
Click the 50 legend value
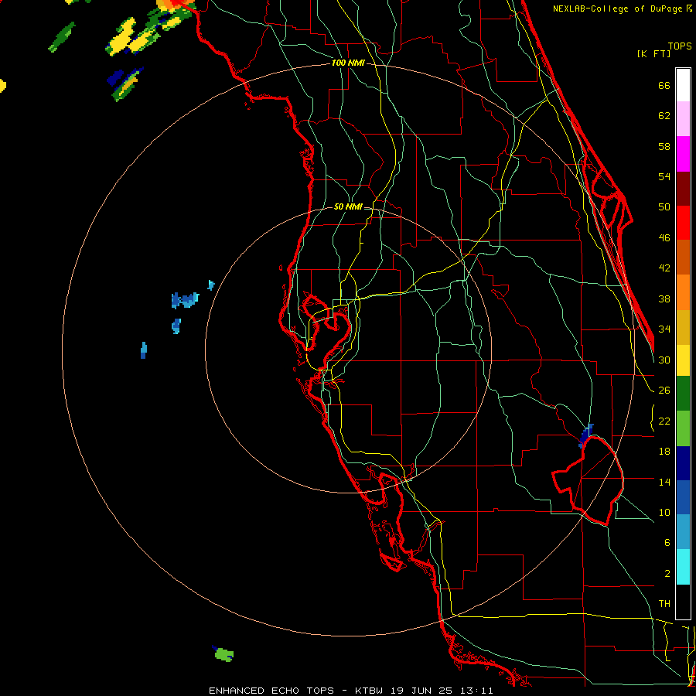[664, 207]
